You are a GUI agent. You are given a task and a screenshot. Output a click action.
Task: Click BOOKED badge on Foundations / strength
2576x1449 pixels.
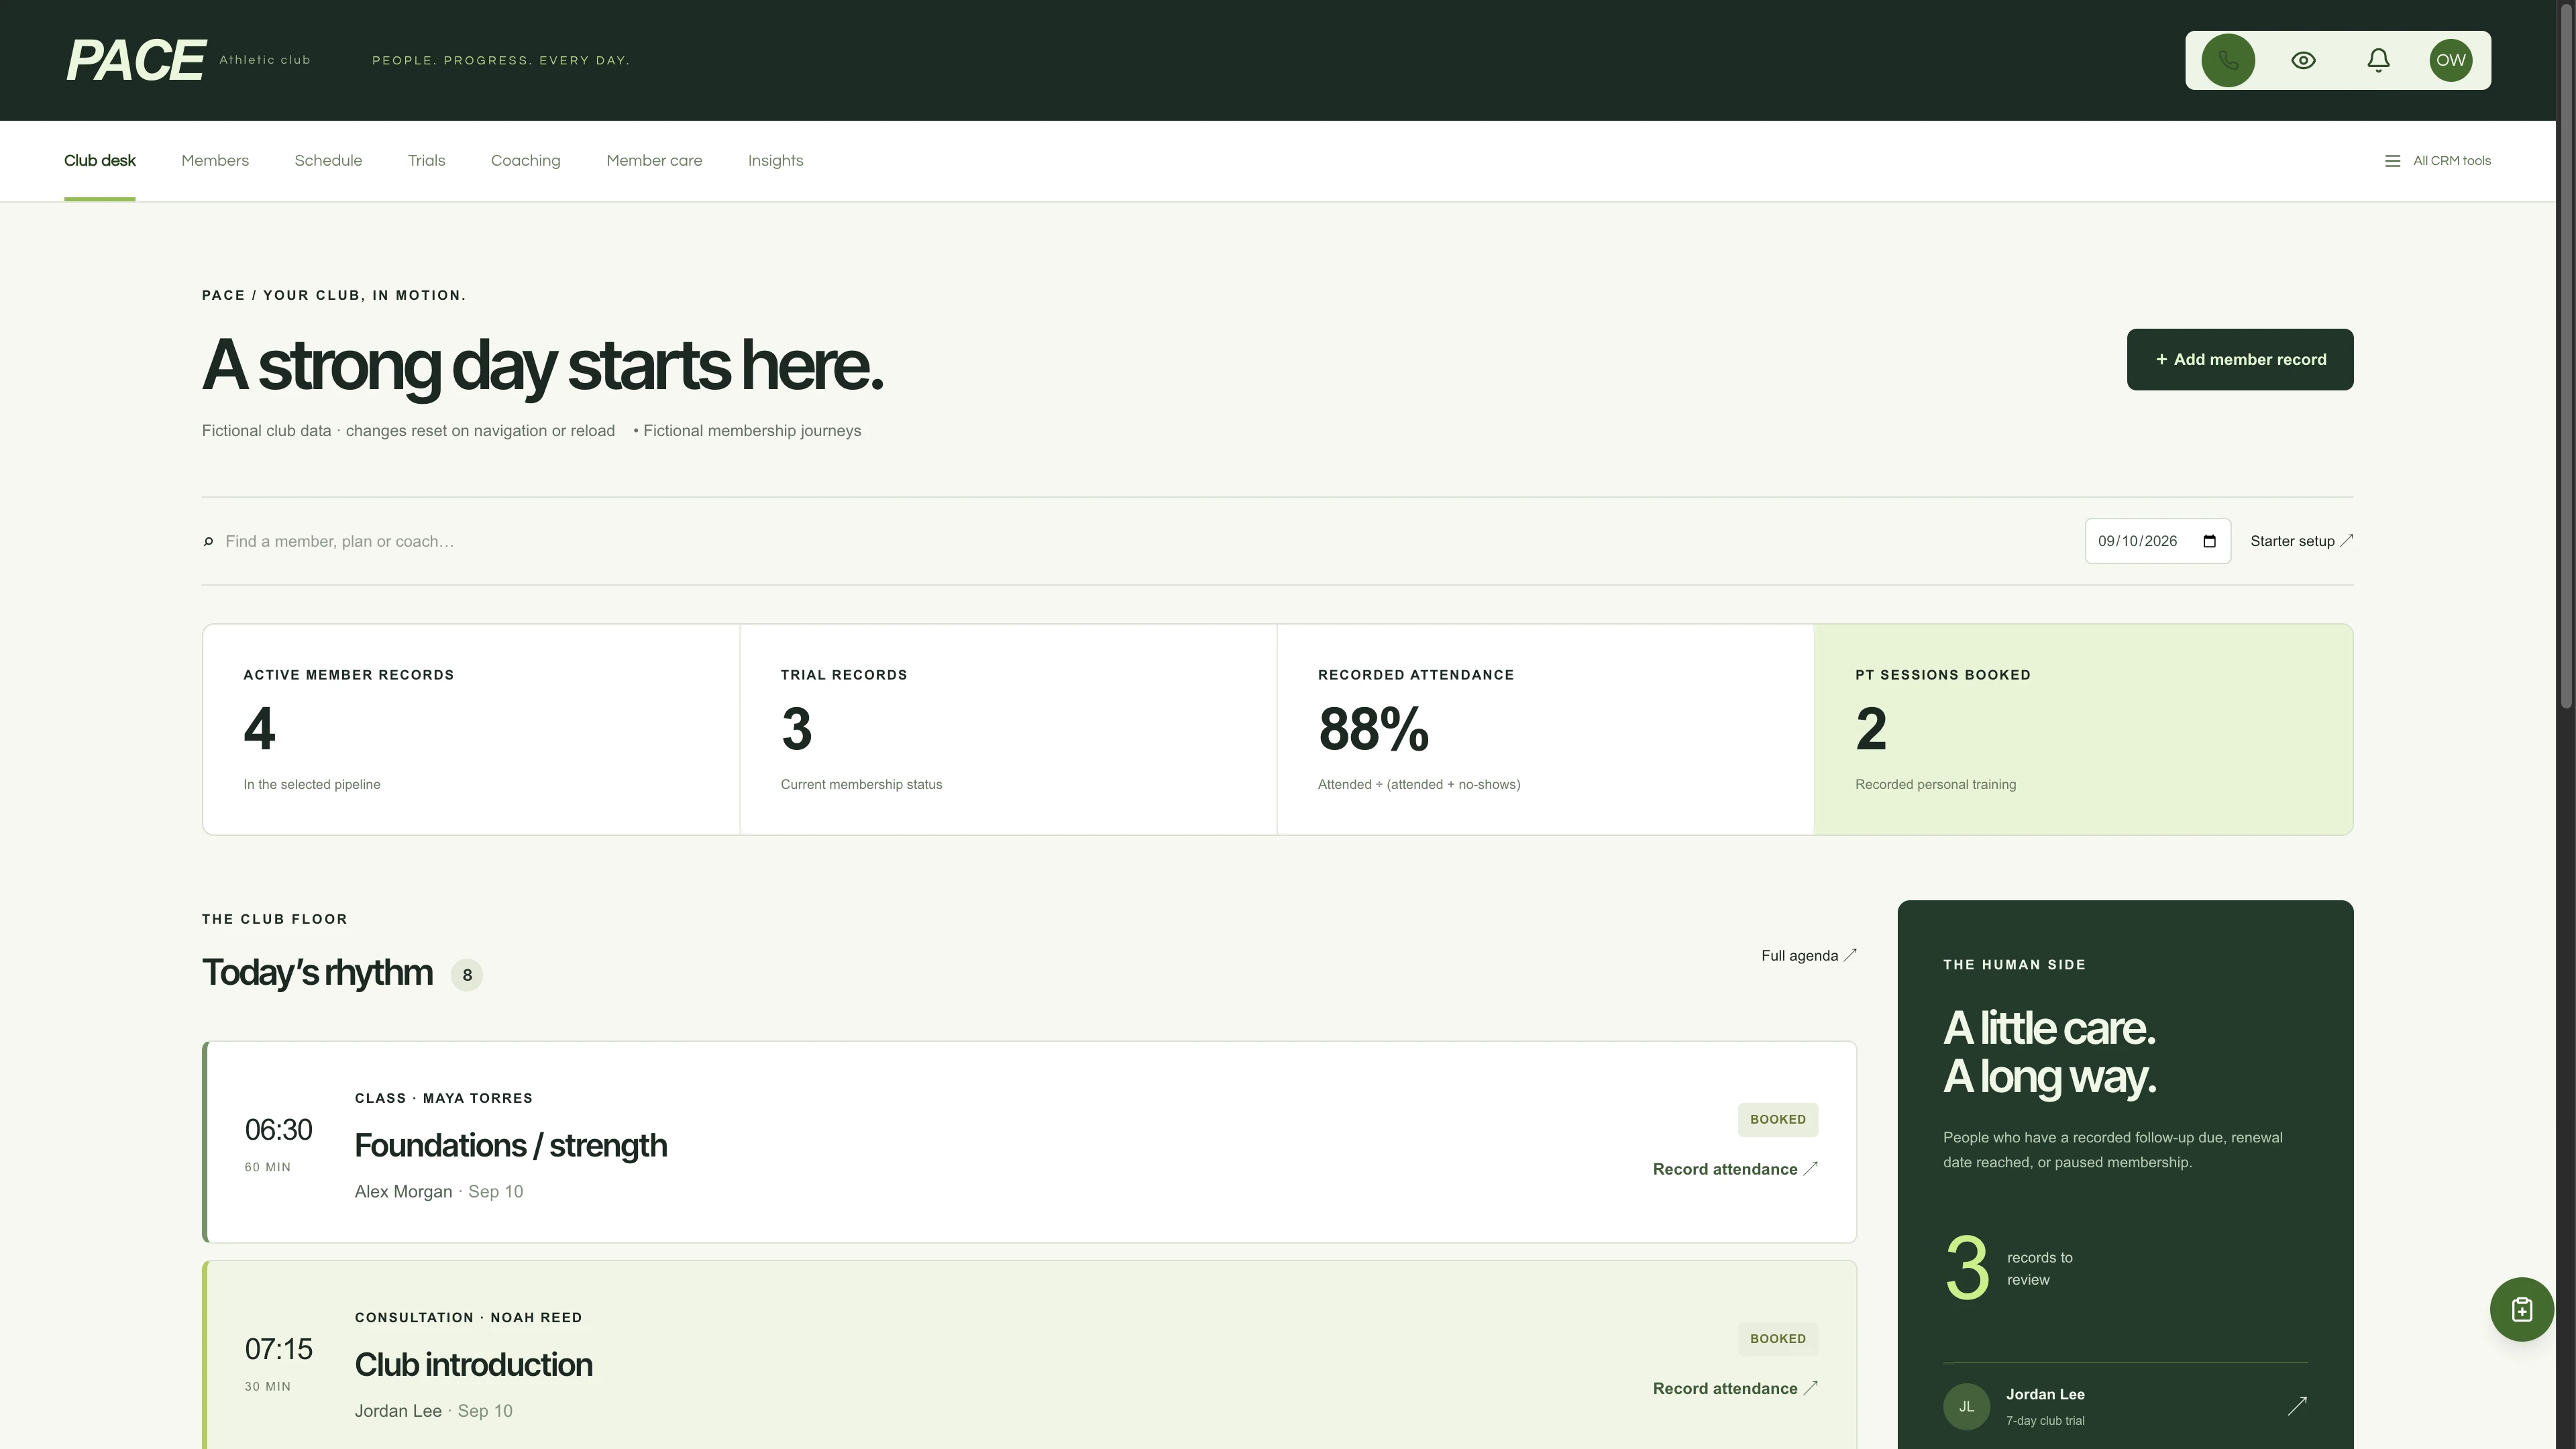tap(1777, 1119)
